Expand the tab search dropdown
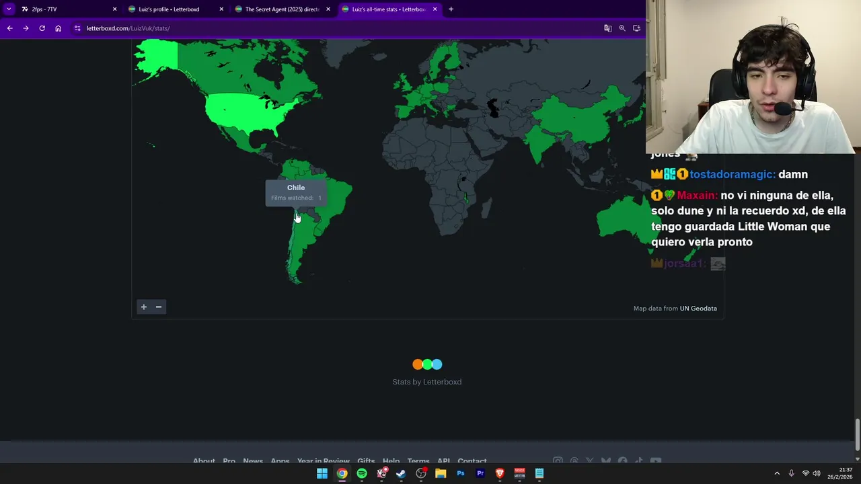Image resolution: width=861 pixels, height=484 pixels. 8,9
